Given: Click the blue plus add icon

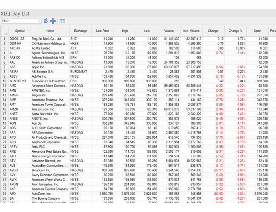Looking at the screenshot, I should (53, 21).
